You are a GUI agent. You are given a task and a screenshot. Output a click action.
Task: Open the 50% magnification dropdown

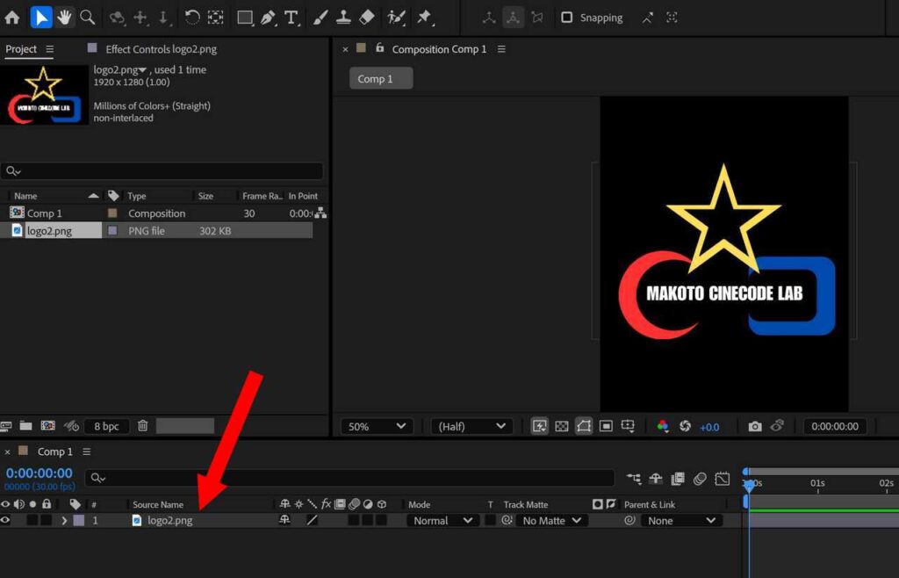tap(377, 426)
